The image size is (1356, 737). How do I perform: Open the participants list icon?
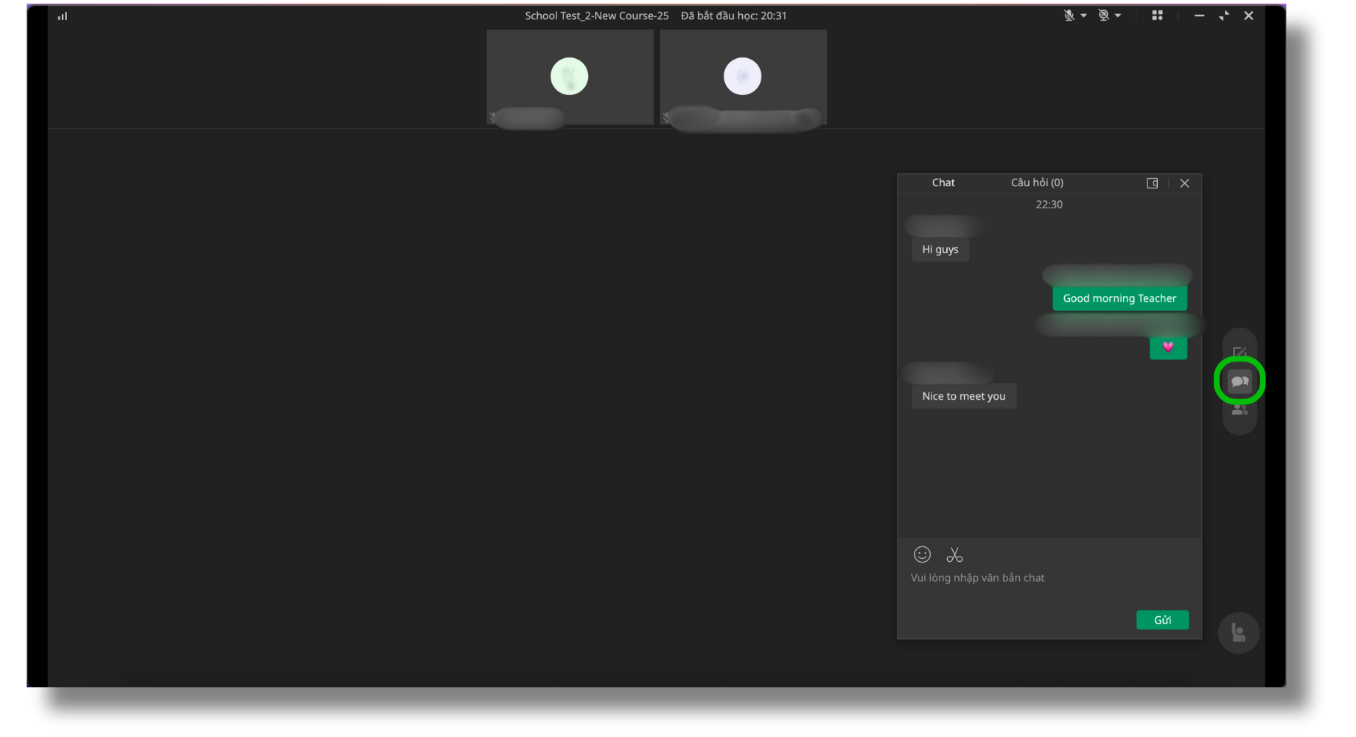(x=1240, y=410)
